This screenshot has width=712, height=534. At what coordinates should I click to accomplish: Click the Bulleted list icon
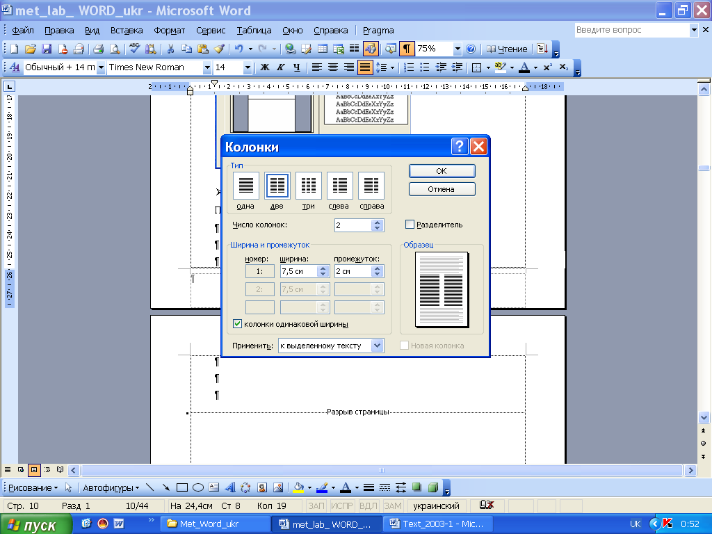(x=425, y=67)
